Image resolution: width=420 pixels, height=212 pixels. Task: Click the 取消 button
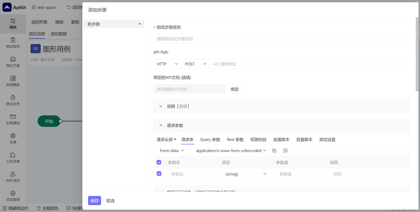click(x=110, y=201)
